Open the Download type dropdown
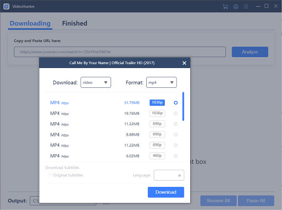Screen dimensions: 282x210 click(x=96, y=82)
